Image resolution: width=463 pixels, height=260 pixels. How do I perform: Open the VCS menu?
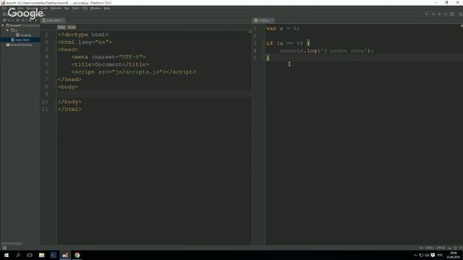coord(85,8)
